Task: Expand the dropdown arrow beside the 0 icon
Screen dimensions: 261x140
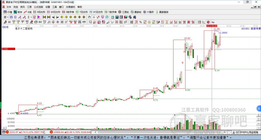Action: pos(31,17)
